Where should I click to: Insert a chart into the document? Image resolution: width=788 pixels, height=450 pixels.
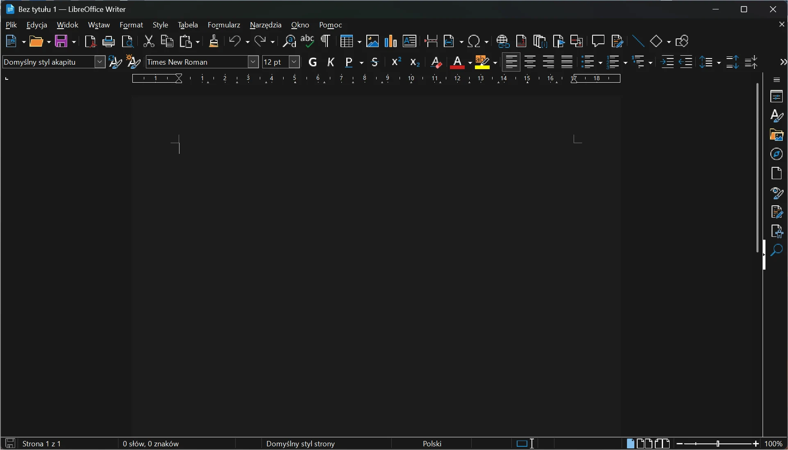pyautogui.click(x=390, y=41)
